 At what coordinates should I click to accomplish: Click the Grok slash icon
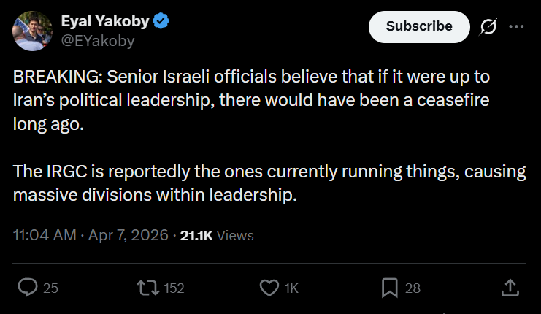[x=488, y=26]
